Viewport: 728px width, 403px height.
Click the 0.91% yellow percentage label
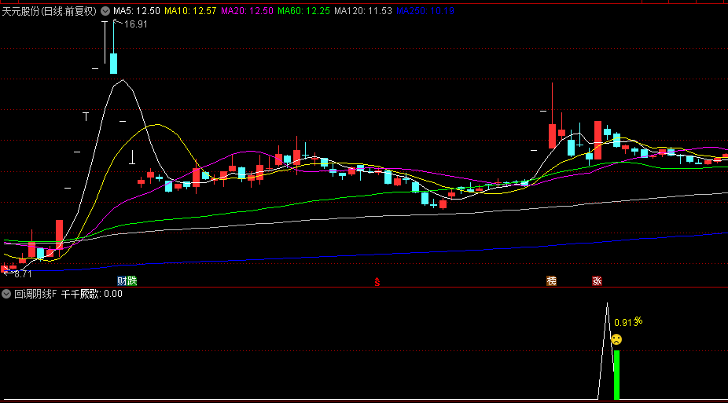[x=628, y=322]
